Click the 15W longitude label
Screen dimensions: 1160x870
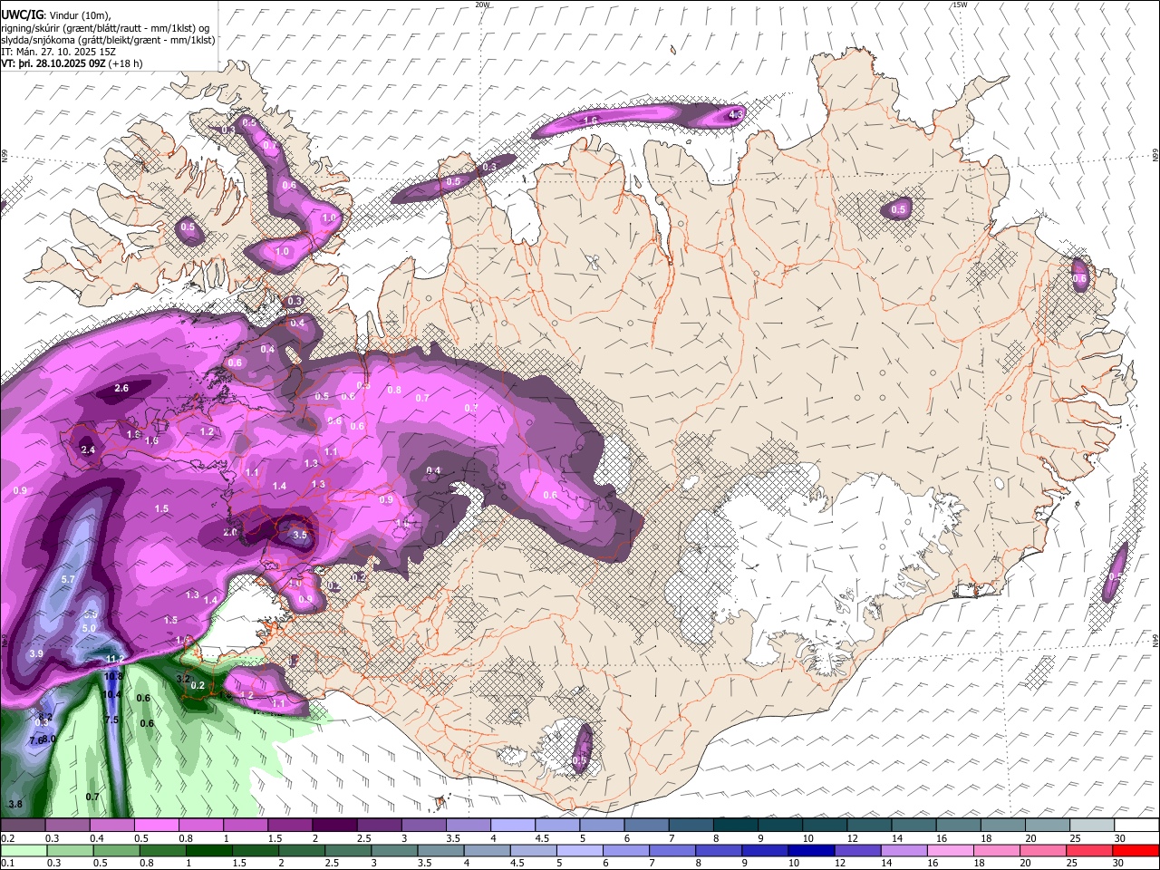tap(960, 5)
